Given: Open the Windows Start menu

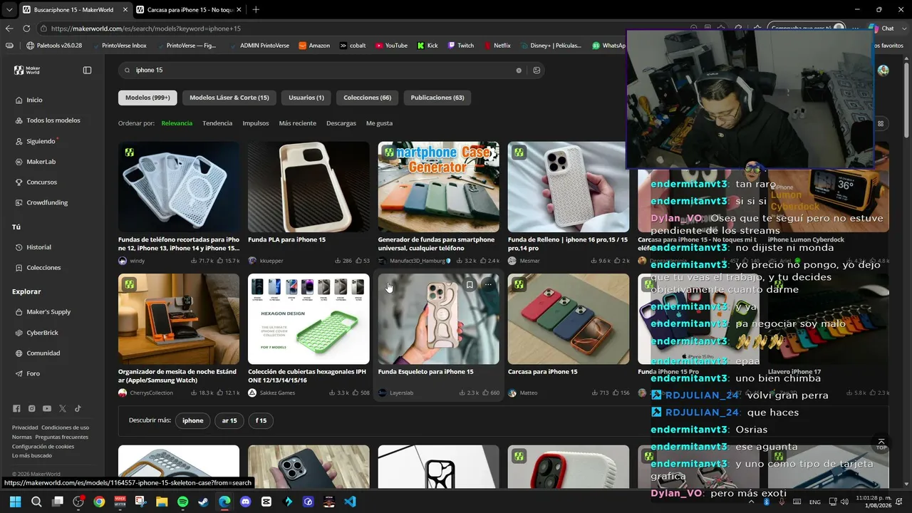Looking at the screenshot, I should (x=16, y=502).
